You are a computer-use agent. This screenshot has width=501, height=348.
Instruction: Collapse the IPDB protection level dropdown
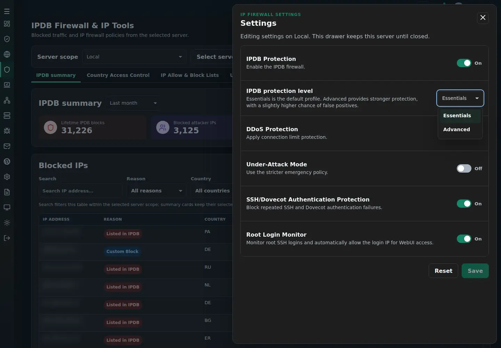(460, 98)
